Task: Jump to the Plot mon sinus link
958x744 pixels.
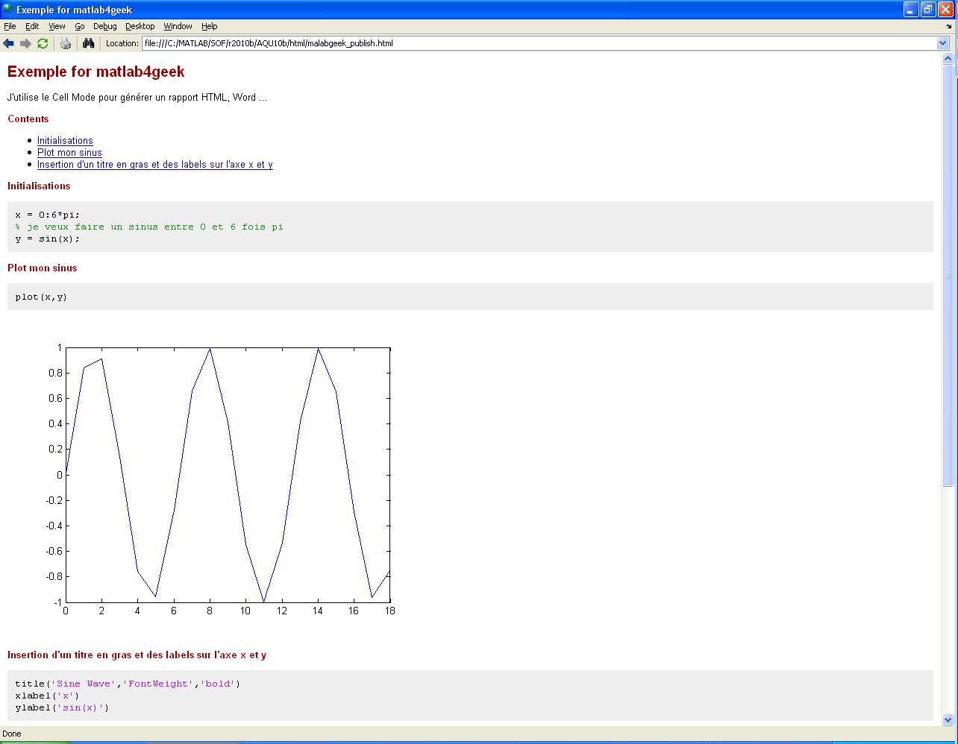Action: 69,153
